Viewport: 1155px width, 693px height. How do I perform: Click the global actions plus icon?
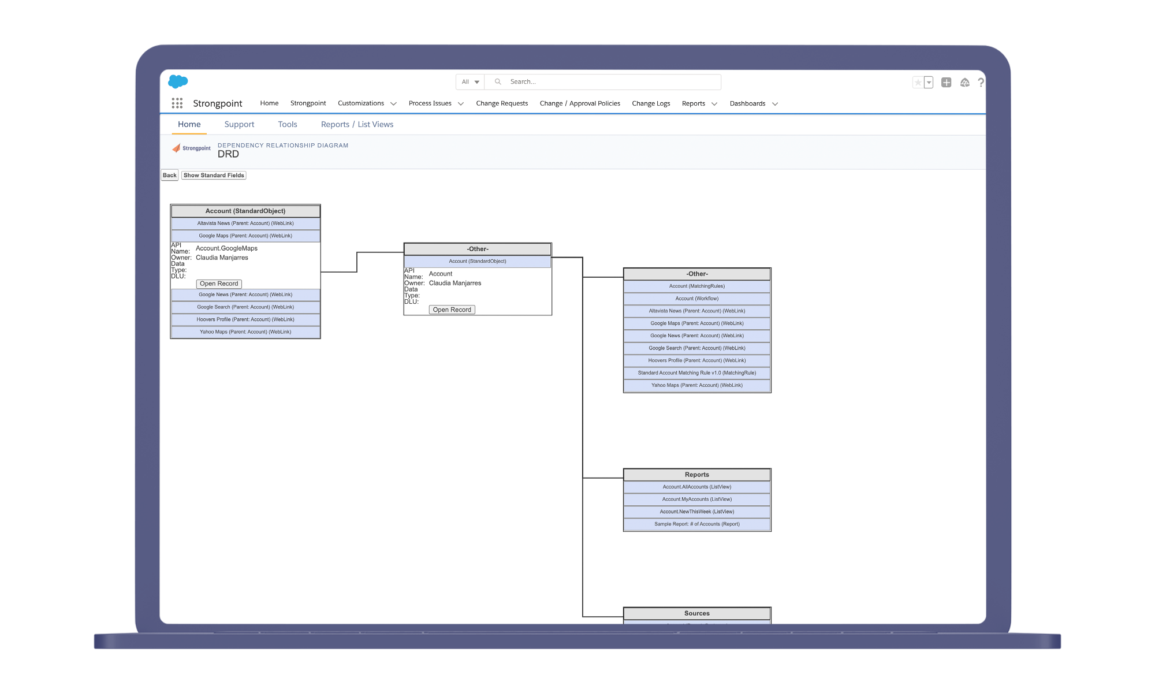tap(946, 83)
